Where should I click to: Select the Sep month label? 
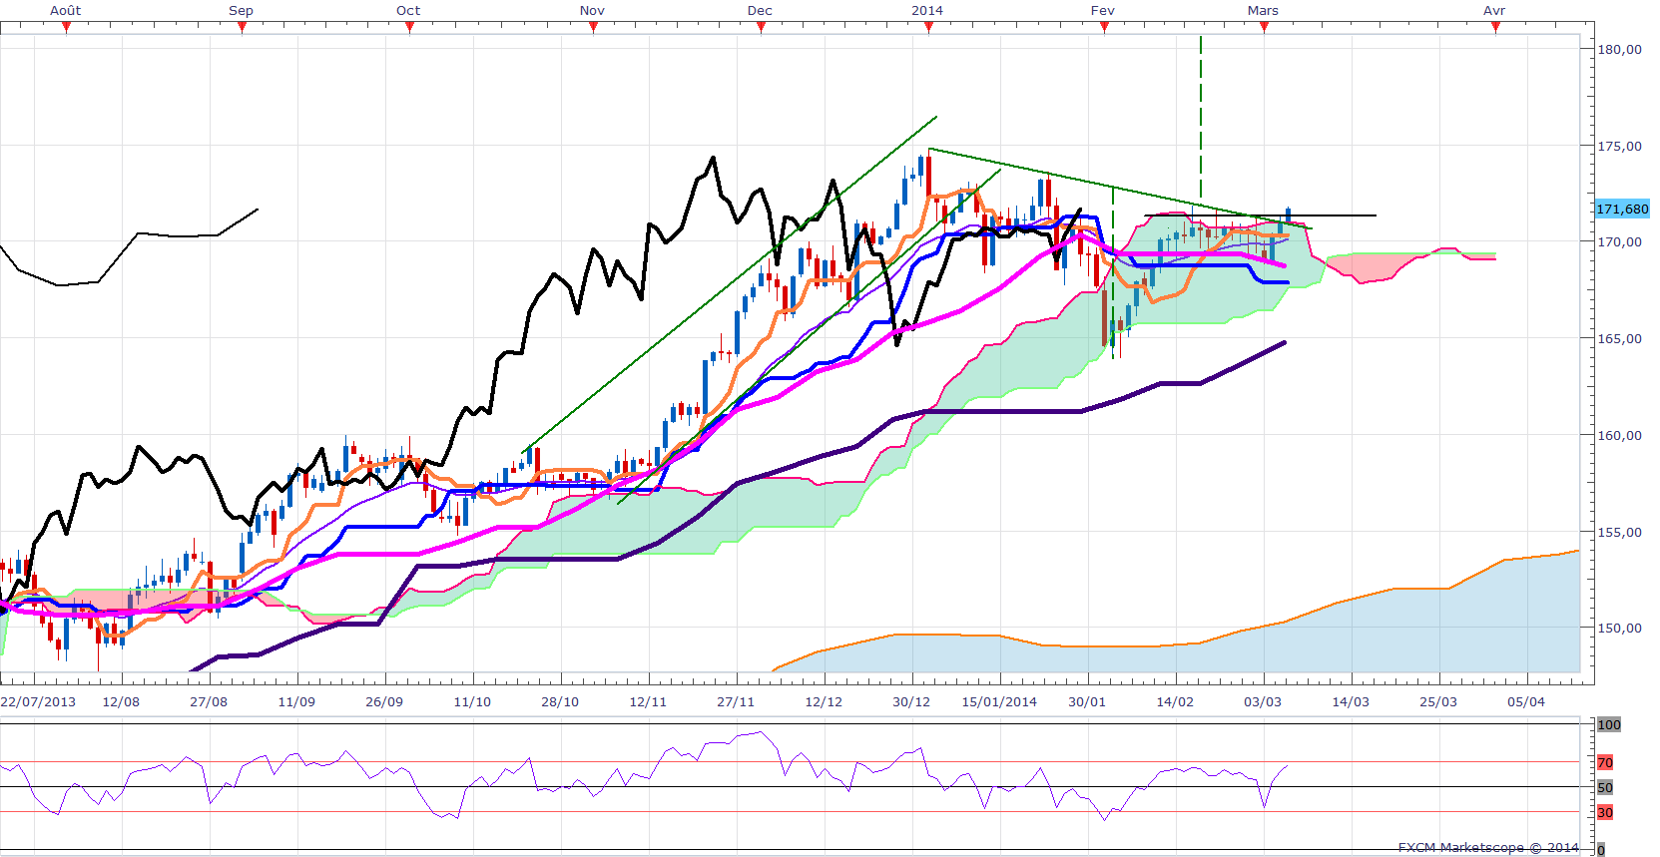point(241,10)
